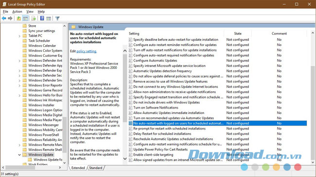The height and width of the screenshot is (177, 316).
Task: Click the policy setting link
Action: pos(87,51)
